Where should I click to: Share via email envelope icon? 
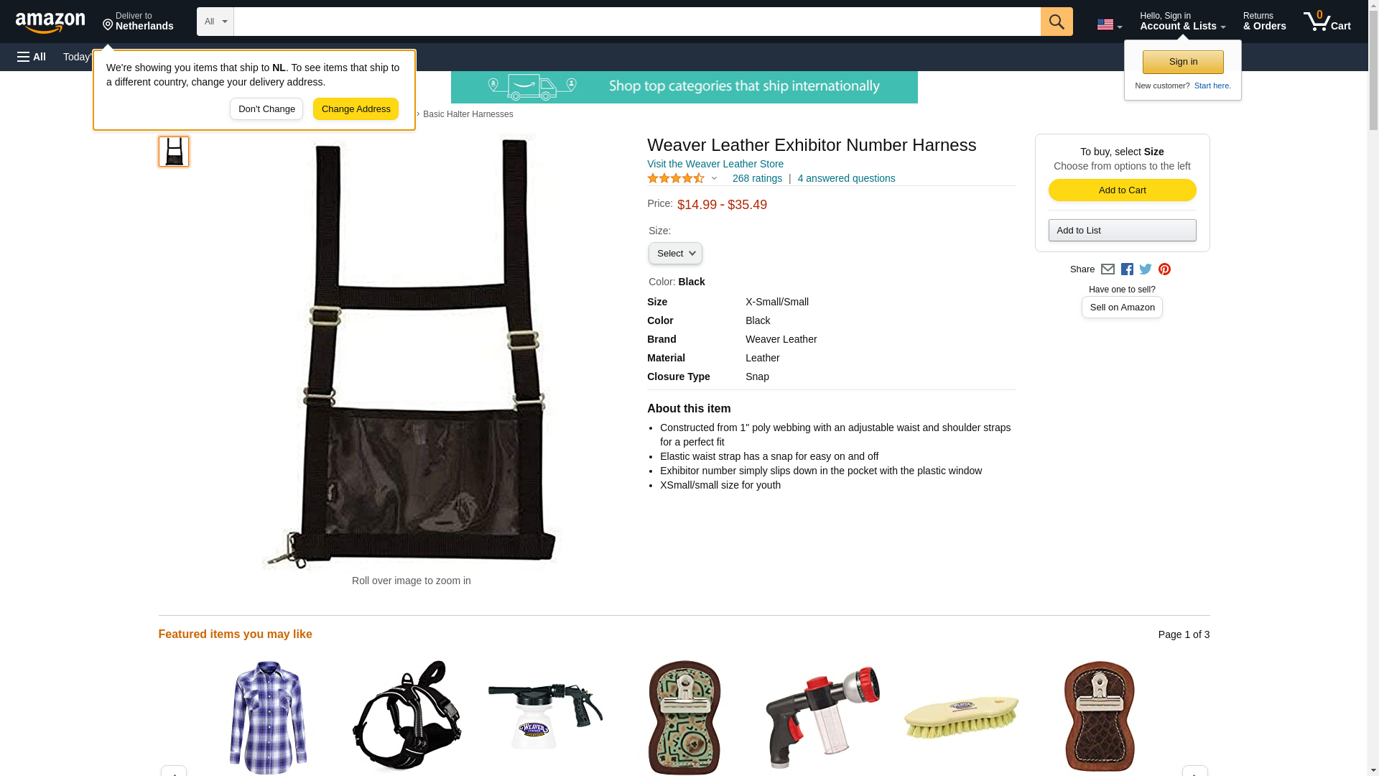click(x=1108, y=269)
